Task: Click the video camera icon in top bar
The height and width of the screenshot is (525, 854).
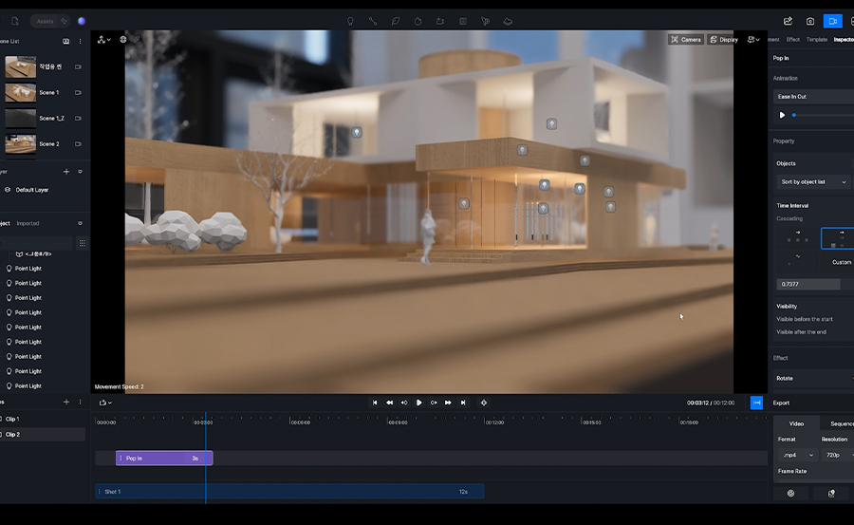Action: click(x=832, y=21)
